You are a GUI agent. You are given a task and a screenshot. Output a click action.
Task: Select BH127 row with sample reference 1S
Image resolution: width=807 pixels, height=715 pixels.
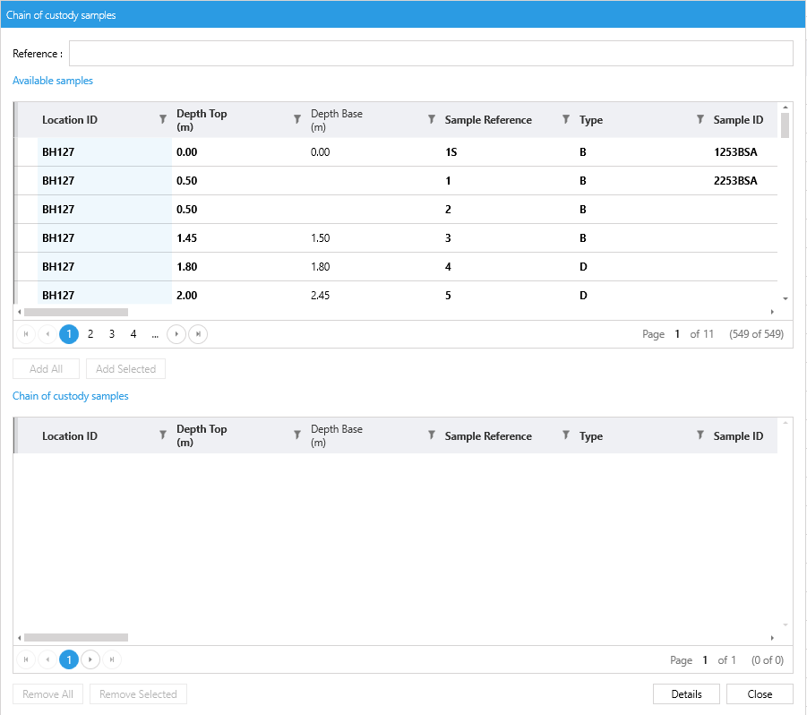(396, 151)
